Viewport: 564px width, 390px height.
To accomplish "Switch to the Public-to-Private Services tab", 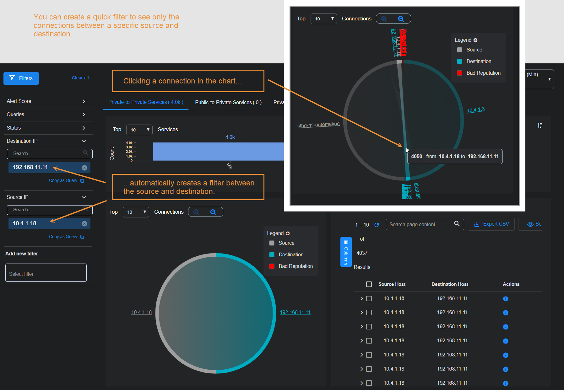I will [228, 102].
